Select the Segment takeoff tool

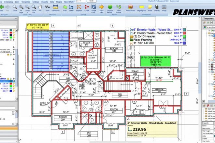click(79, 8)
